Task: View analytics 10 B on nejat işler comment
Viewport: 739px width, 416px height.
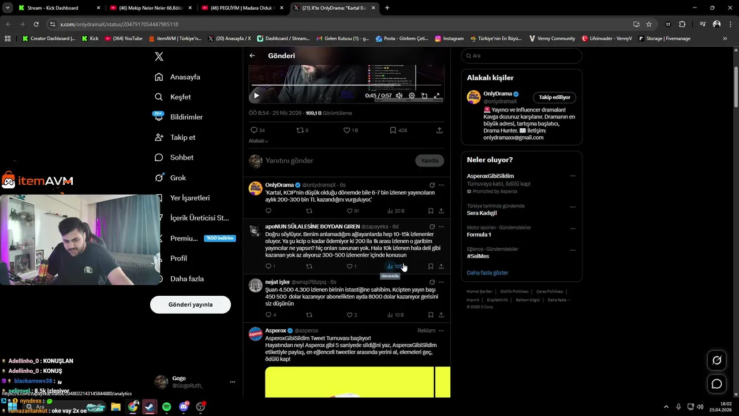Action: click(395, 315)
